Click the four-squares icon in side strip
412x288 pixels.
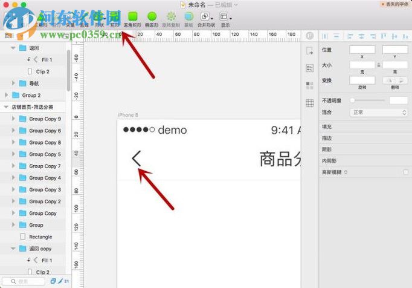tap(309, 85)
